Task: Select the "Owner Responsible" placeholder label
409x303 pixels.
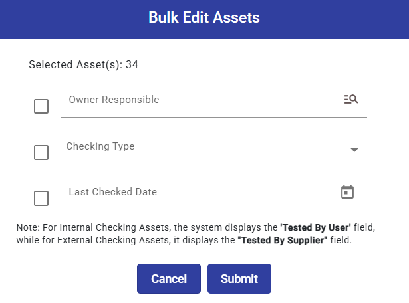Action: click(x=114, y=100)
